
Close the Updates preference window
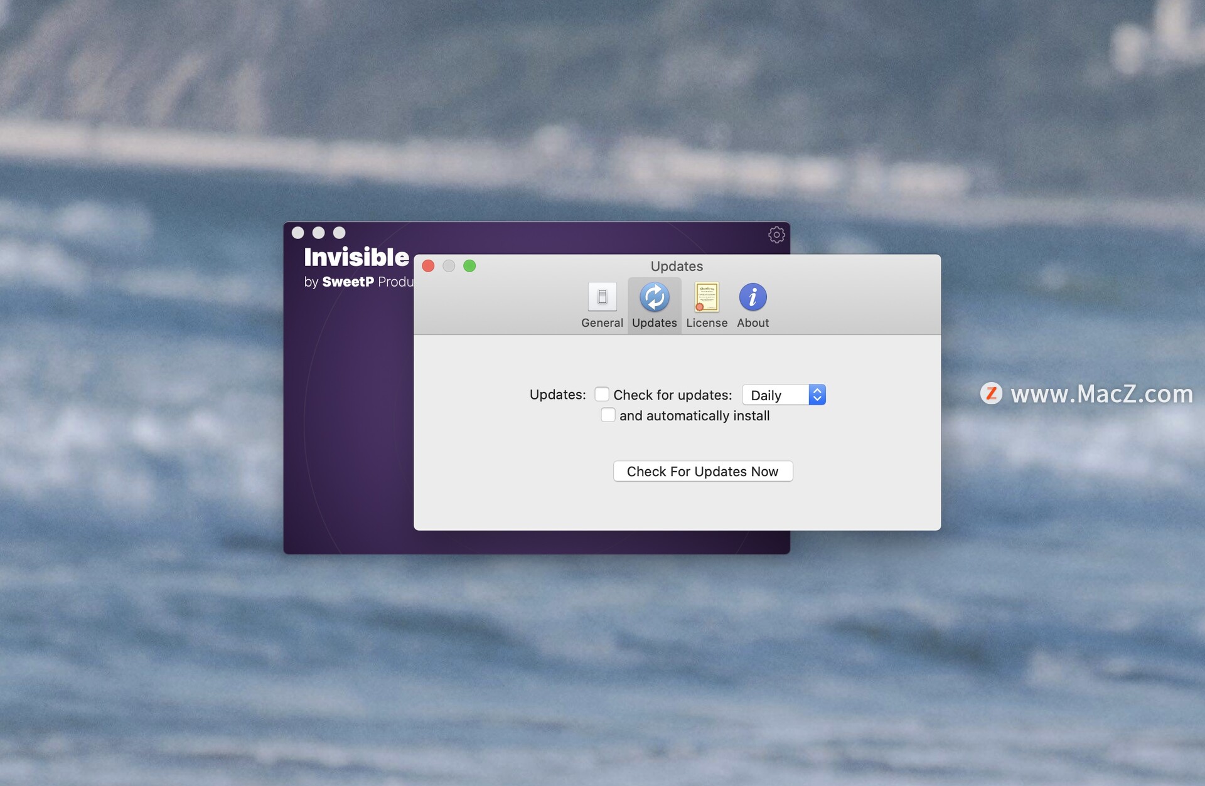point(431,265)
